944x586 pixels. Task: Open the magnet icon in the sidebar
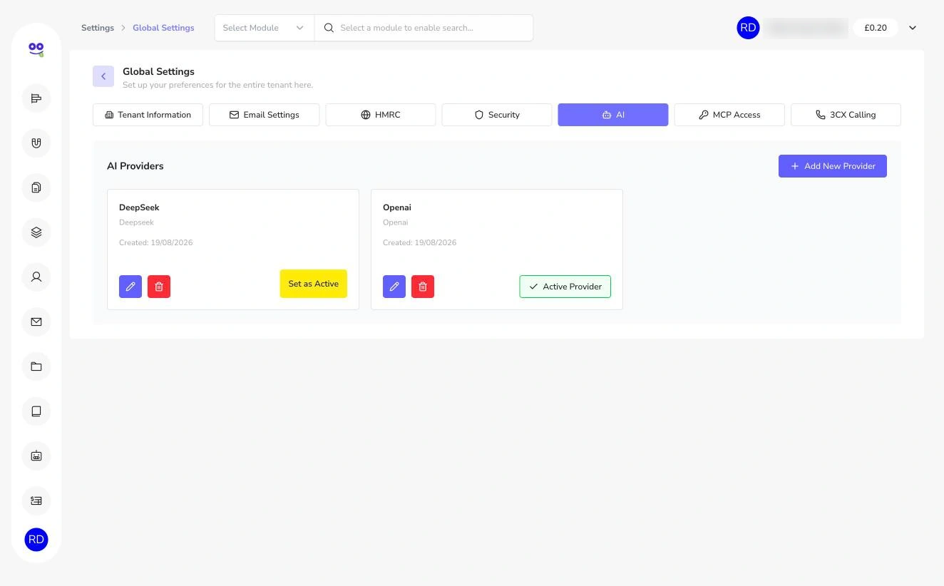coord(36,143)
